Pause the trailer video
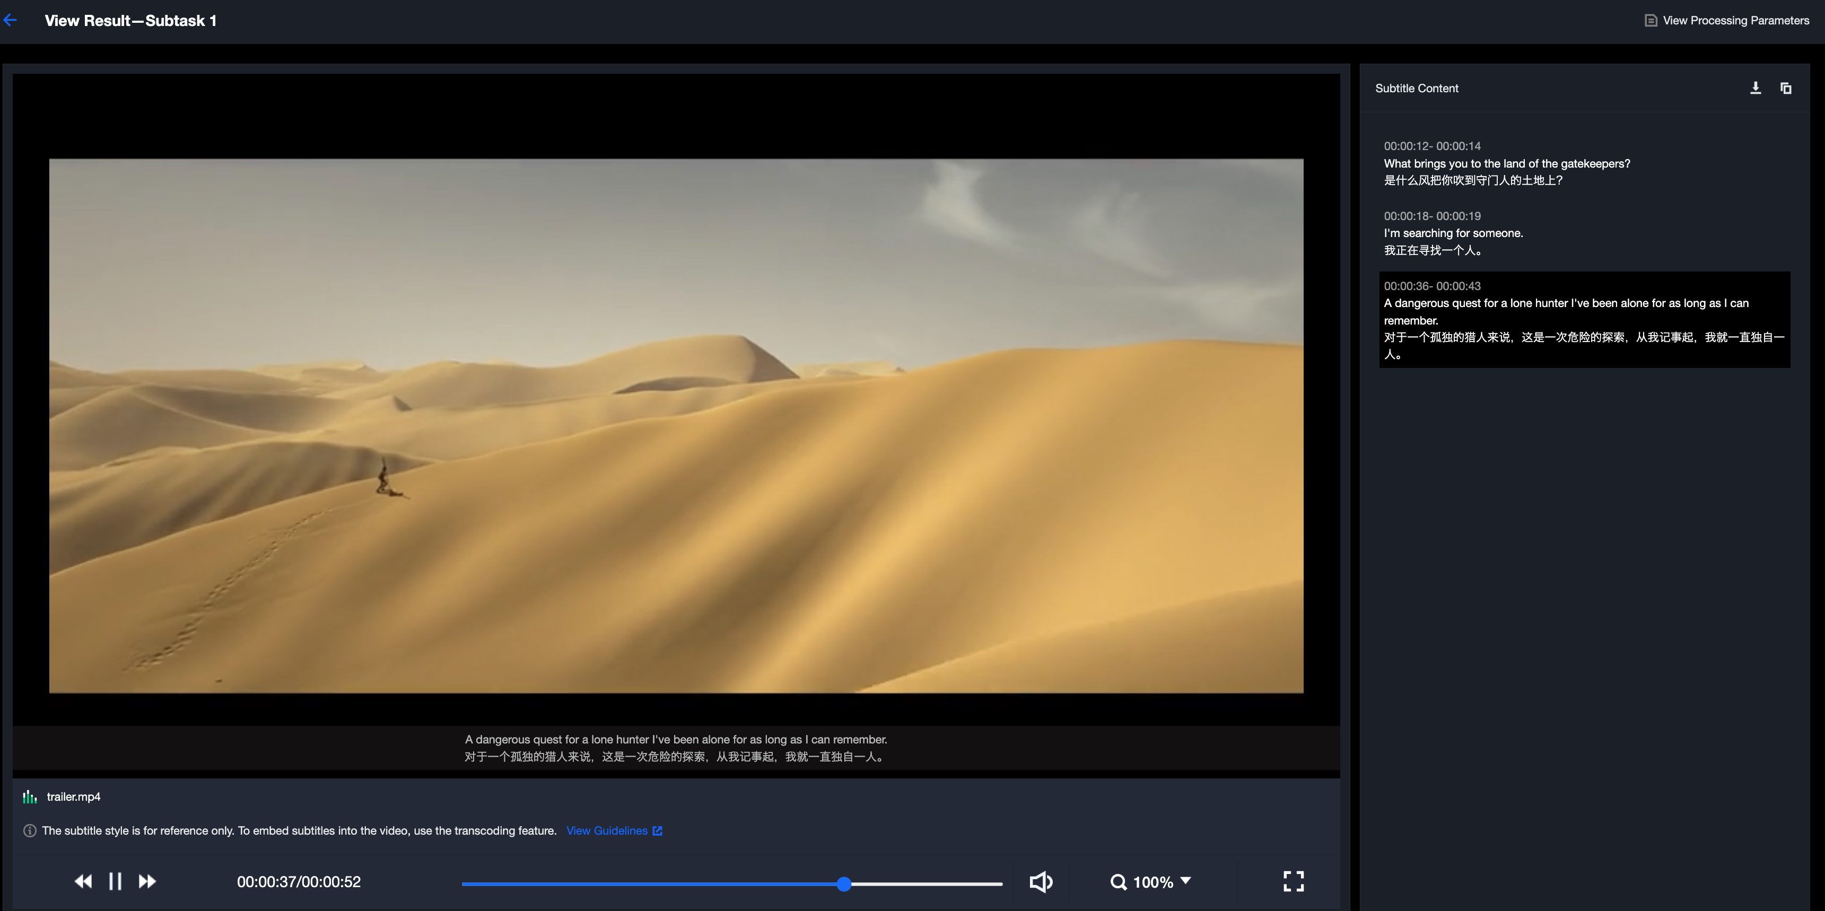Image resolution: width=1825 pixels, height=911 pixels. click(115, 881)
